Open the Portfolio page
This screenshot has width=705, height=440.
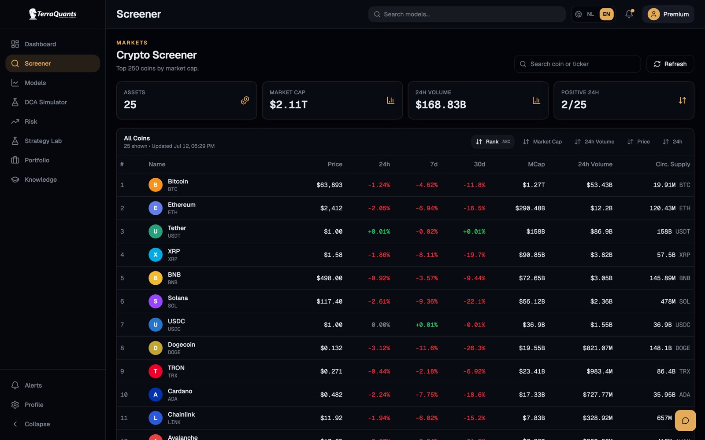click(53, 160)
